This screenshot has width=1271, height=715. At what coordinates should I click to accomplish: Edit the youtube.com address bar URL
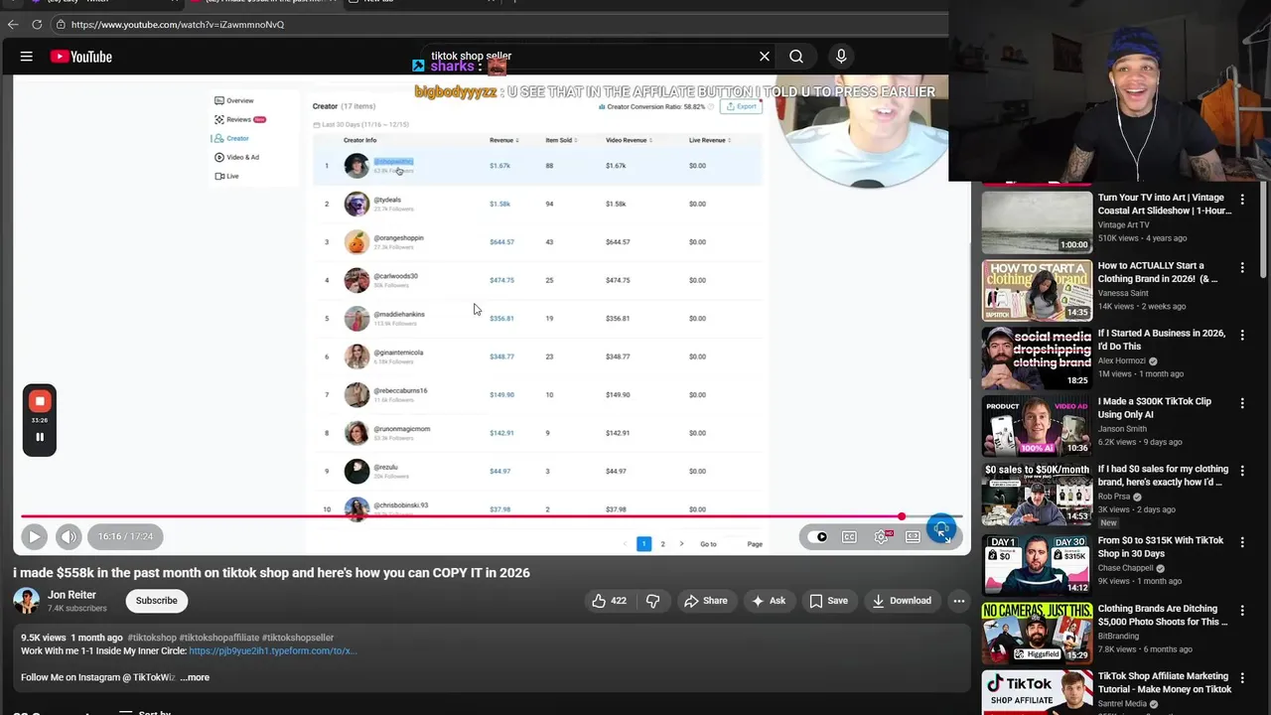tap(179, 24)
